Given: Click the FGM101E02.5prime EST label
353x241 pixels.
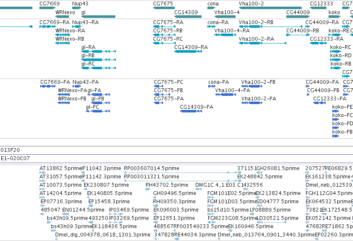Looking at the screenshot, I should click(x=231, y=193).
